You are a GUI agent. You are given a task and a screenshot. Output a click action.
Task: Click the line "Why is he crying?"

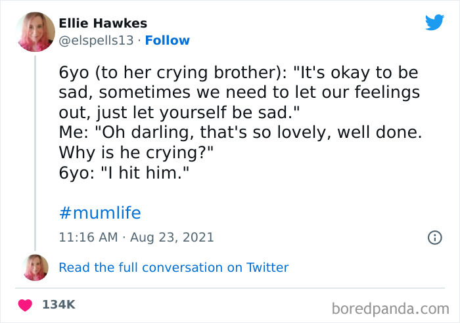click(x=137, y=154)
